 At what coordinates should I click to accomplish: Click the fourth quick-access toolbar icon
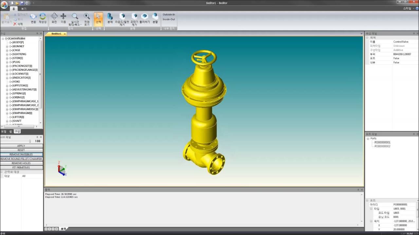pyautogui.click(x=27, y=3)
